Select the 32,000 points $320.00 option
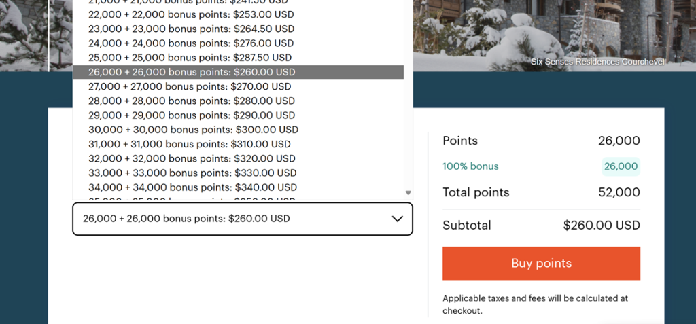 192,158
